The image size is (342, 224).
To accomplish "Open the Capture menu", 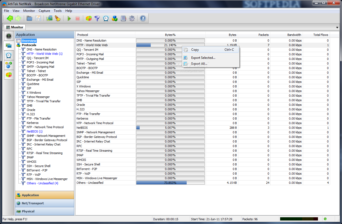I will point(44,11).
